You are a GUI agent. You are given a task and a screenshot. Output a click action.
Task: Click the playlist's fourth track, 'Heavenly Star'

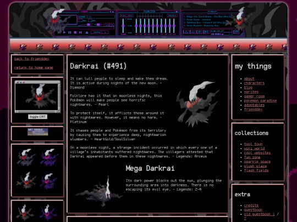click(201, 25)
